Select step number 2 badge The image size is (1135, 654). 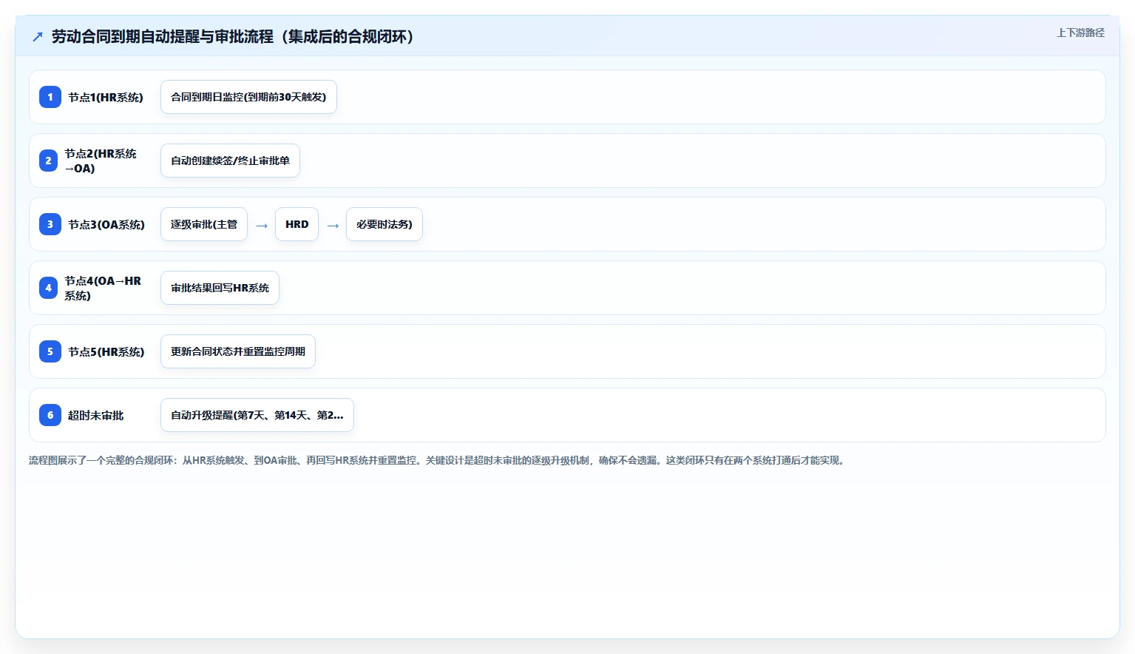[48, 161]
